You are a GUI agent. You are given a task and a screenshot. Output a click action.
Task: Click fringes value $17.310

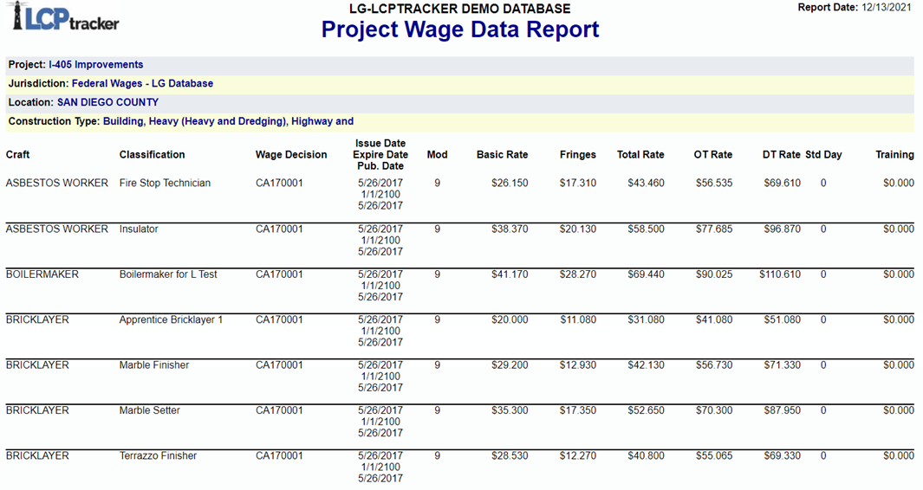pos(578,183)
